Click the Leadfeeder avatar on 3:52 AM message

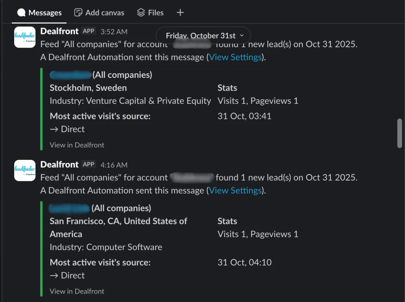[x=25, y=37]
